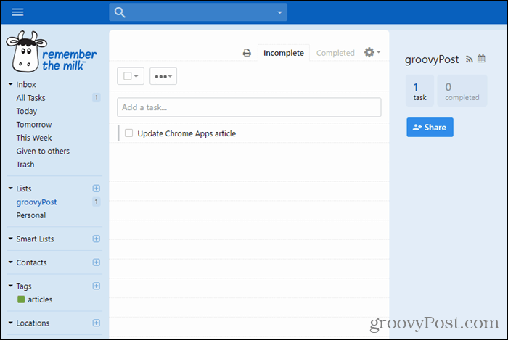Open the groovyPost RSS feed icon
Screen dimensions: 508x340
469,59
